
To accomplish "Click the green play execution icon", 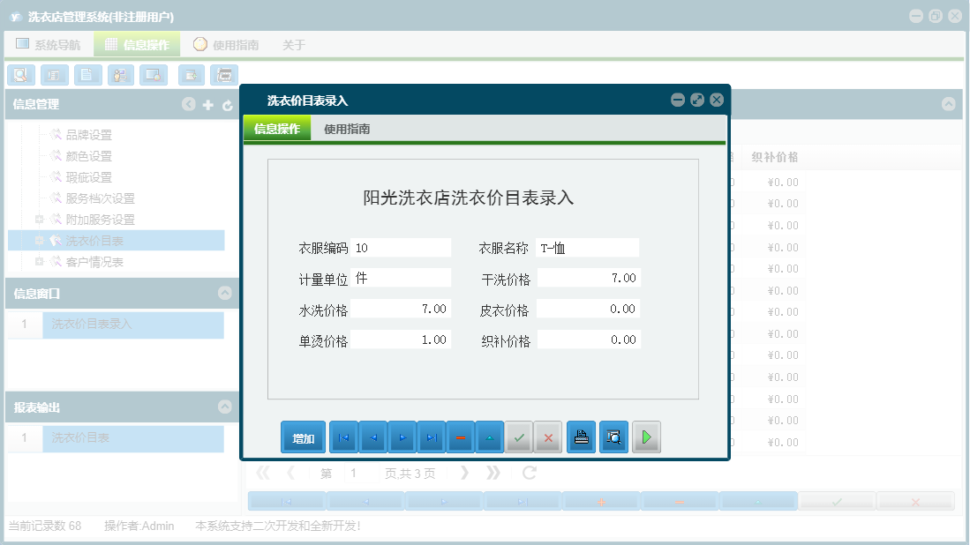I will point(646,437).
